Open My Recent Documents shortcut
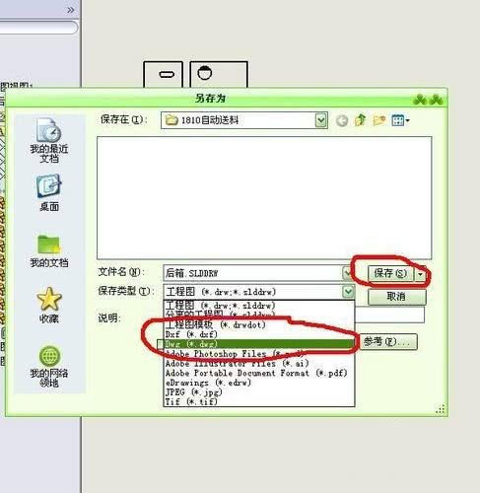The height and width of the screenshot is (493, 480). pyautogui.click(x=49, y=140)
